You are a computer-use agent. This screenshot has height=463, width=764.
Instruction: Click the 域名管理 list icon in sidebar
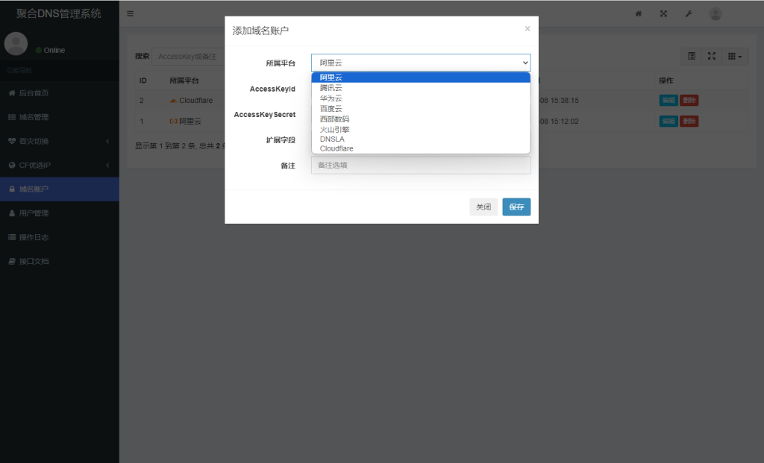pyautogui.click(x=12, y=117)
